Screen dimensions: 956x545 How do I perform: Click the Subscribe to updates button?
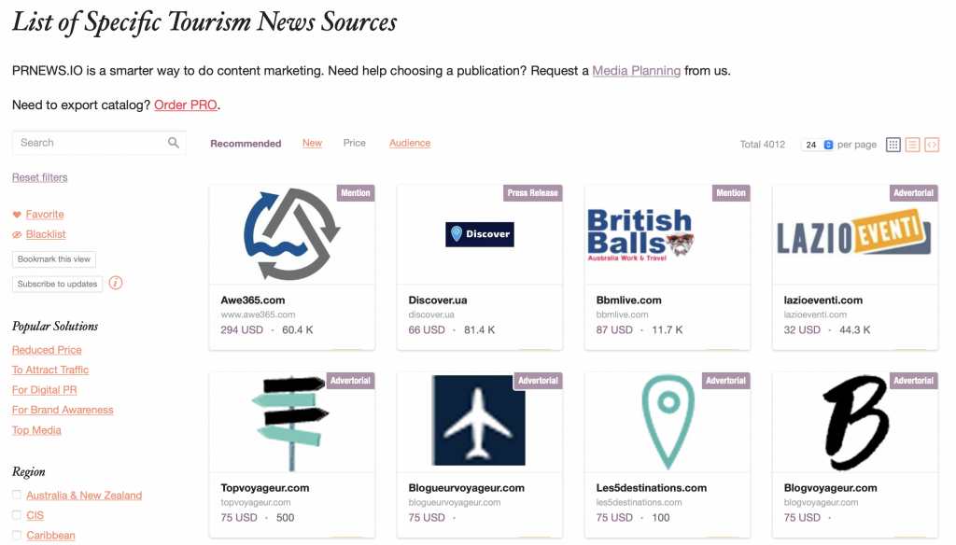(57, 284)
